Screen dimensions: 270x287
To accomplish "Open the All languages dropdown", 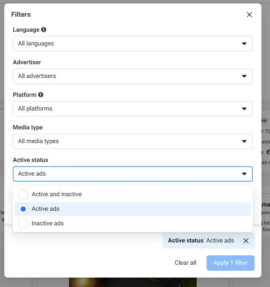I will (133, 44).
